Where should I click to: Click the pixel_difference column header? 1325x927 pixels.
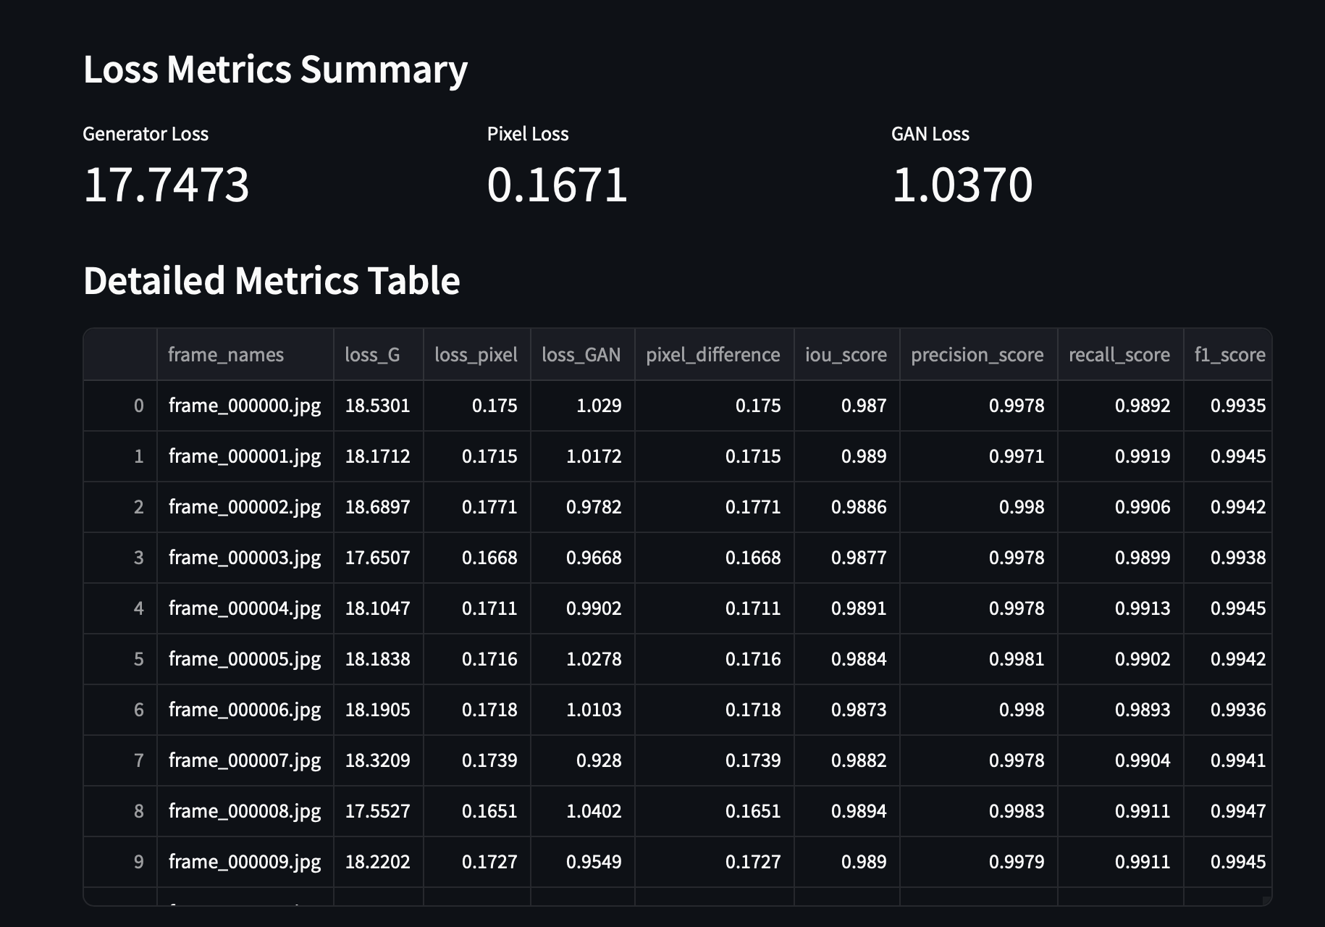pyautogui.click(x=712, y=355)
